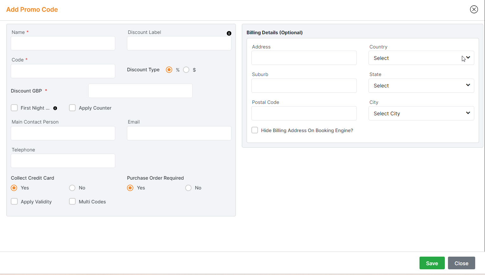485x275 pixels.
Task: Check the Apply Validity option
Action: tap(14, 201)
